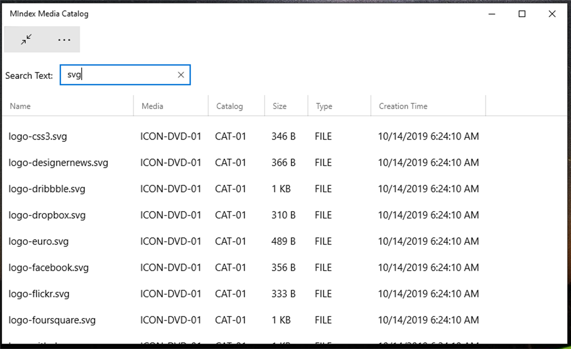The height and width of the screenshot is (349, 571).
Task: Maximize the MIndex Media Catalog window
Action: coord(522,14)
